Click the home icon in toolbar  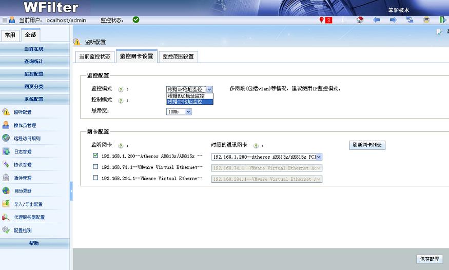(360, 20)
